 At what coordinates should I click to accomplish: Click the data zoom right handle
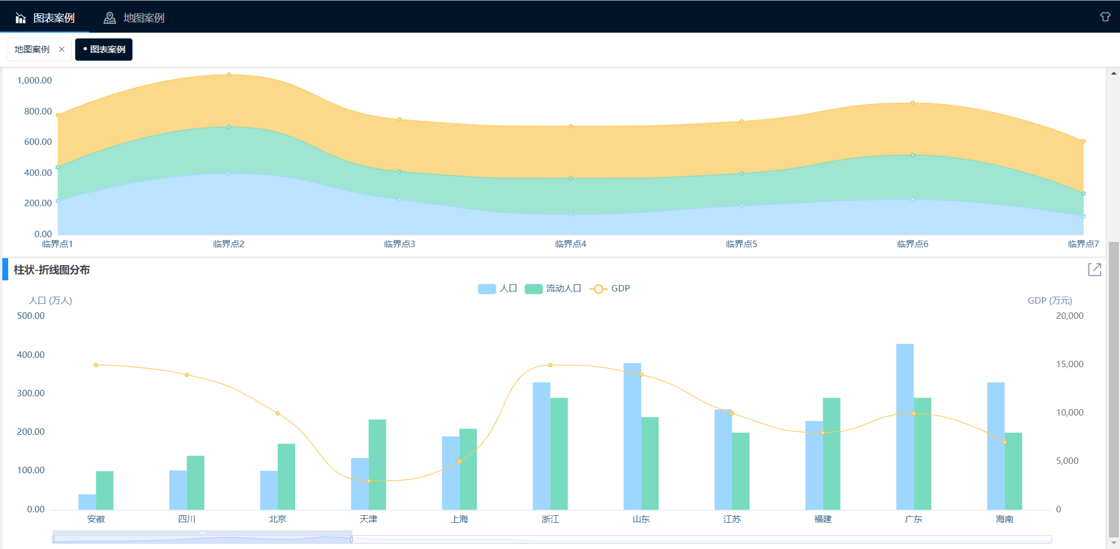[x=352, y=539]
